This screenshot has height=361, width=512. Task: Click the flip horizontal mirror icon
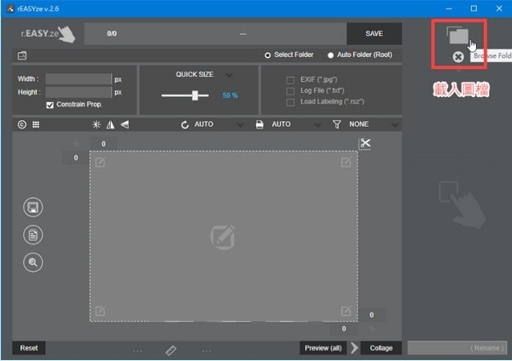click(110, 124)
